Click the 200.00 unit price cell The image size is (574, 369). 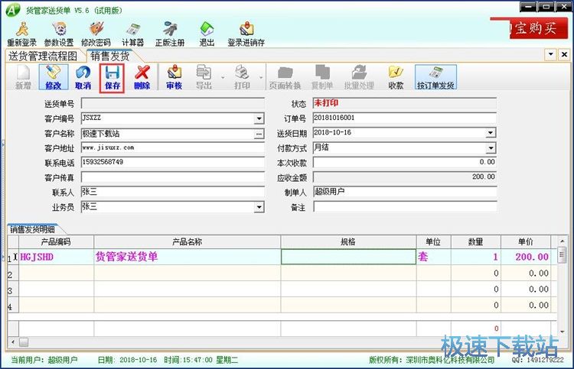(526, 257)
